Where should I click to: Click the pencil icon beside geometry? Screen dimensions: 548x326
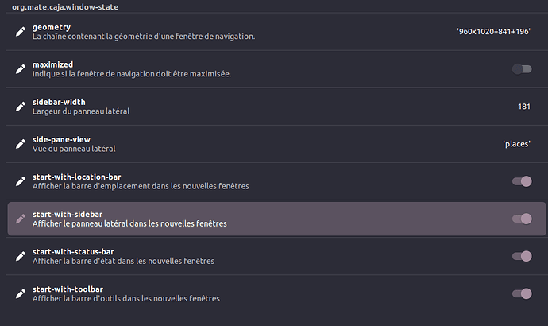[21, 32]
